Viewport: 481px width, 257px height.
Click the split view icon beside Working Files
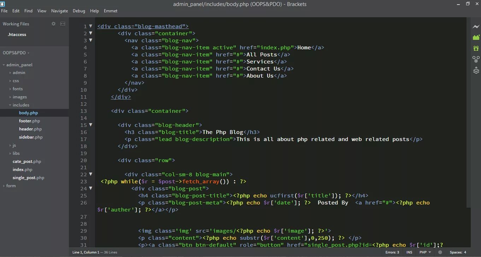(x=63, y=24)
